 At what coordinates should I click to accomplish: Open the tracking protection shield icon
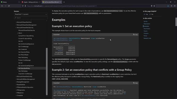[23, 6]
